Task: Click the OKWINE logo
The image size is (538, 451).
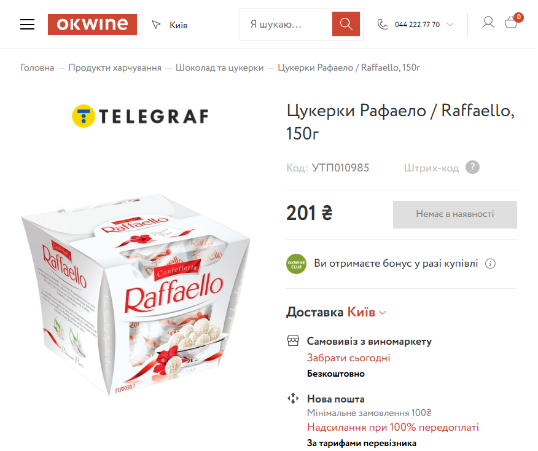Action: point(92,25)
